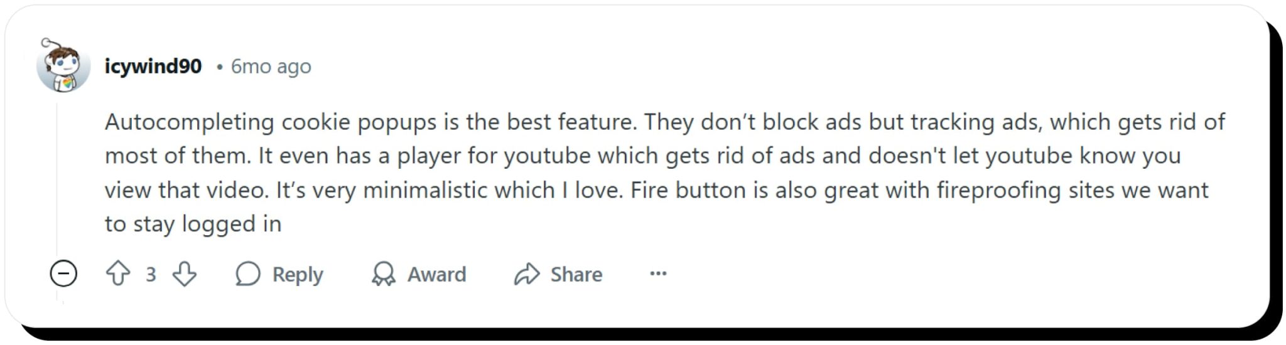Click the vertical thread line below avatar

click(x=57, y=182)
